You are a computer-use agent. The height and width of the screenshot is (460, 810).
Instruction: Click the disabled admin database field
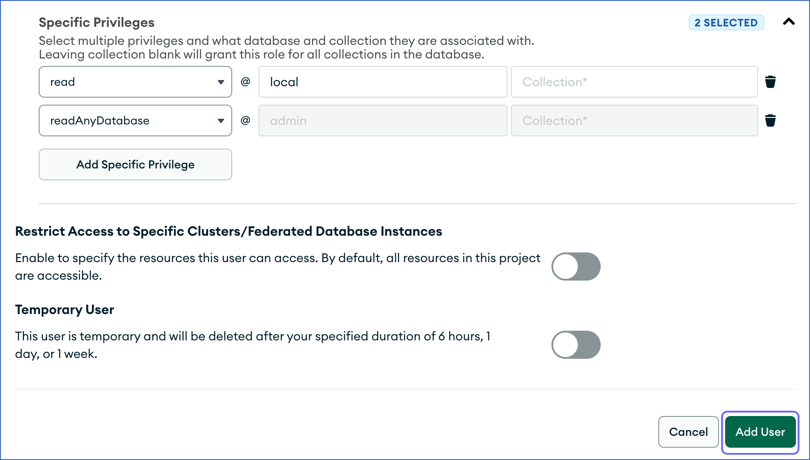(x=383, y=120)
